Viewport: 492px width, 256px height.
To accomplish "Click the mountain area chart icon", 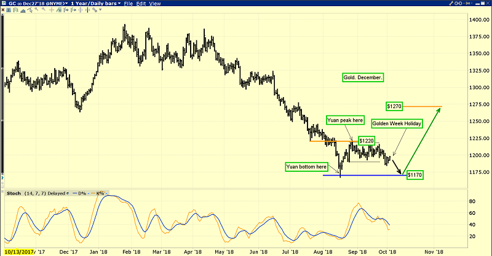I will (x=23, y=10).
